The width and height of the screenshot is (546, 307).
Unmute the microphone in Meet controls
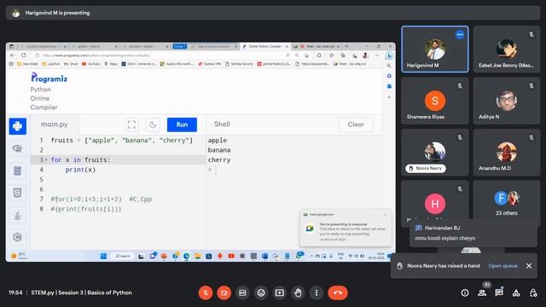point(206,293)
